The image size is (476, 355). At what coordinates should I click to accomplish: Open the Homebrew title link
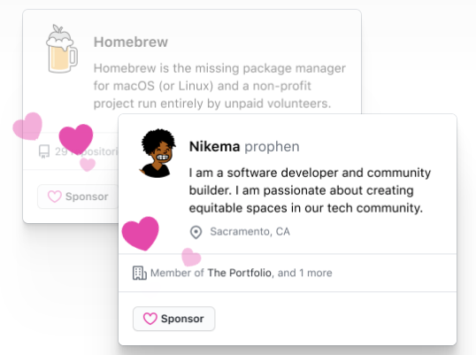131,42
